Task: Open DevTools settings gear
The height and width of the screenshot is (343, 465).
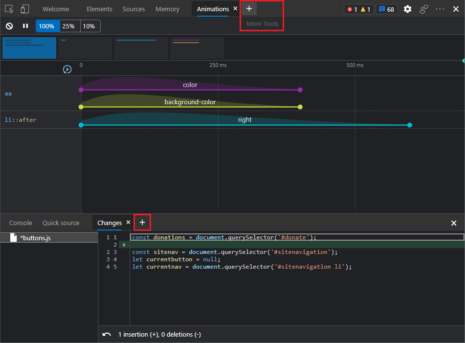Action: [x=407, y=9]
